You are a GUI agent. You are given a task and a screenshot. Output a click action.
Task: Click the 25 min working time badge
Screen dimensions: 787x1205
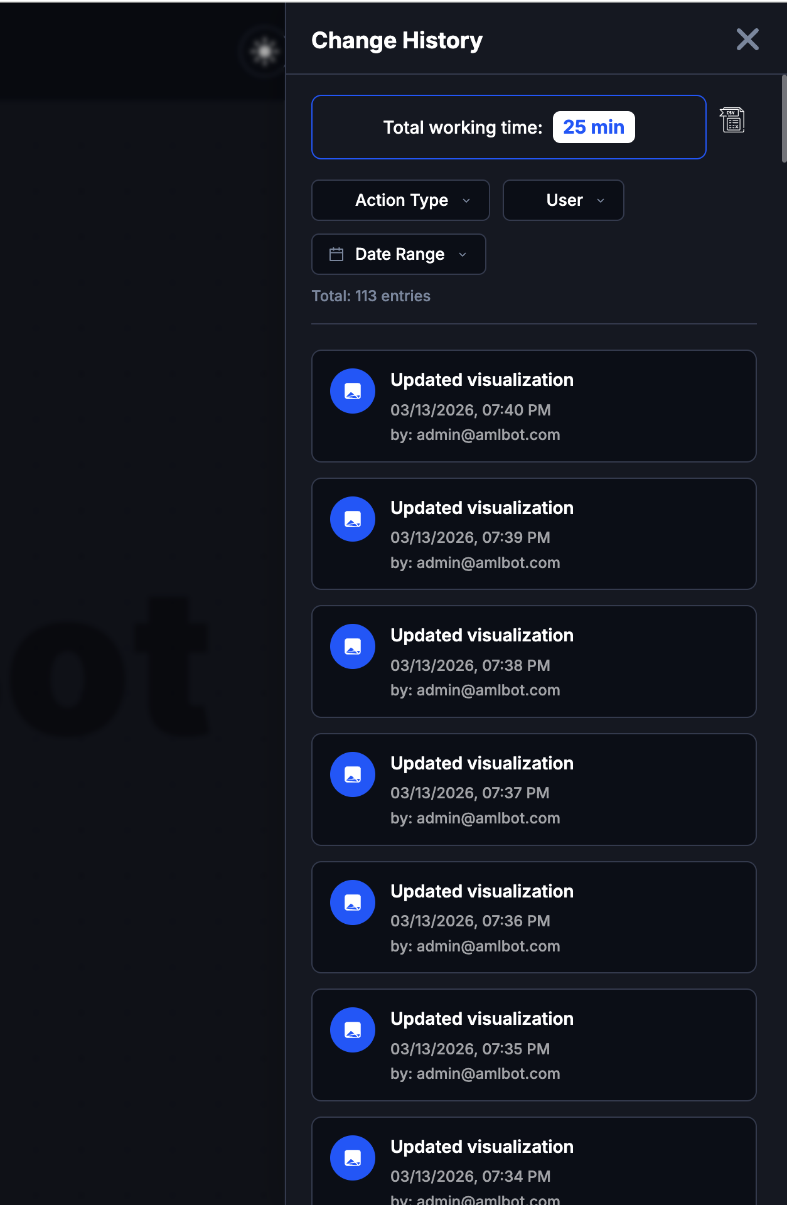tap(593, 127)
